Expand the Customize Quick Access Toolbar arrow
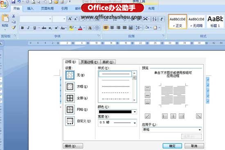Screen dimensions: 225x150 tap(70, 2)
